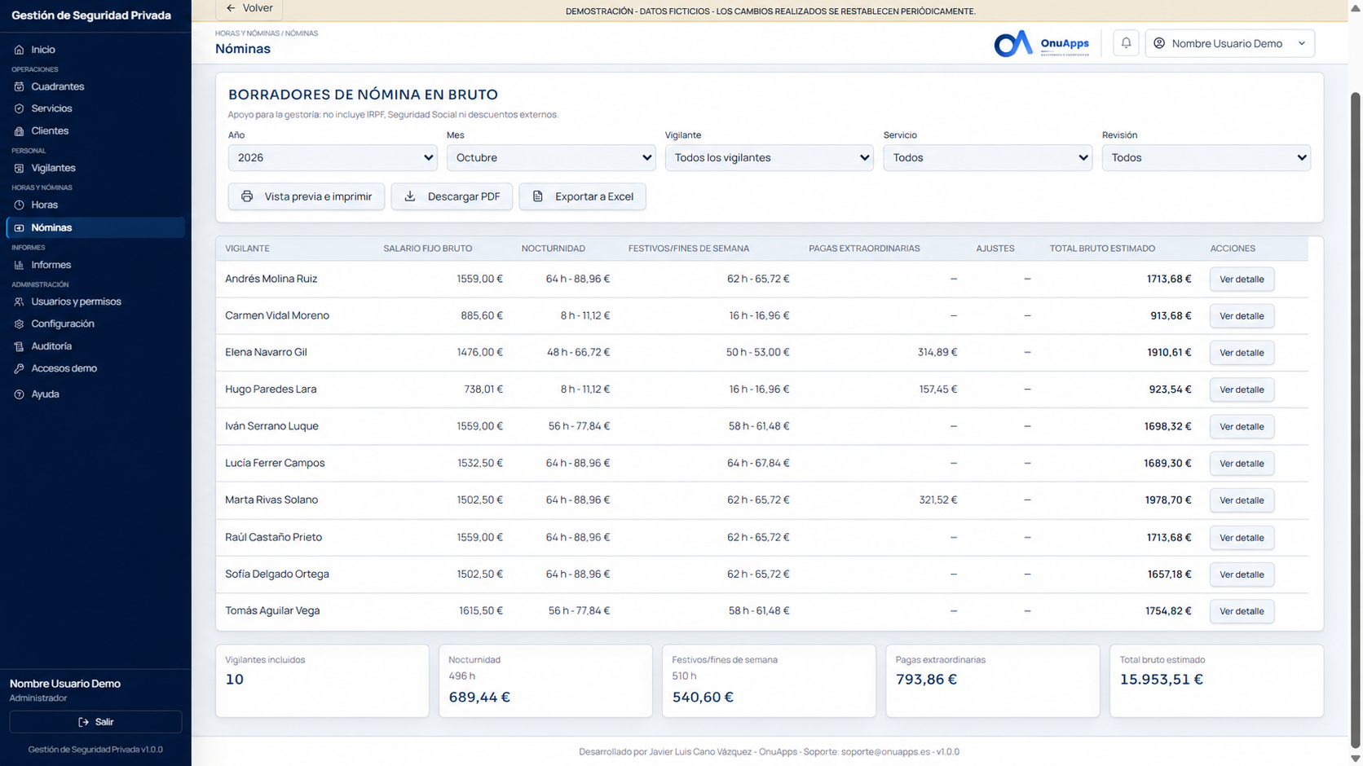Click the Servicios shield icon
This screenshot has height=766, width=1363.
click(19, 108)
